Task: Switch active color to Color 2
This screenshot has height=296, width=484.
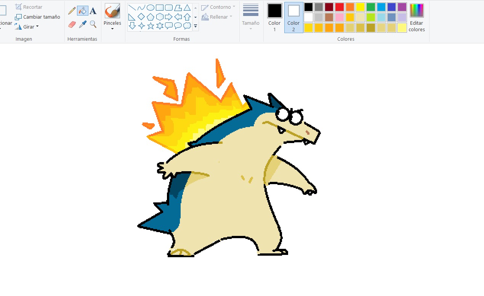Action: [293, 18]
